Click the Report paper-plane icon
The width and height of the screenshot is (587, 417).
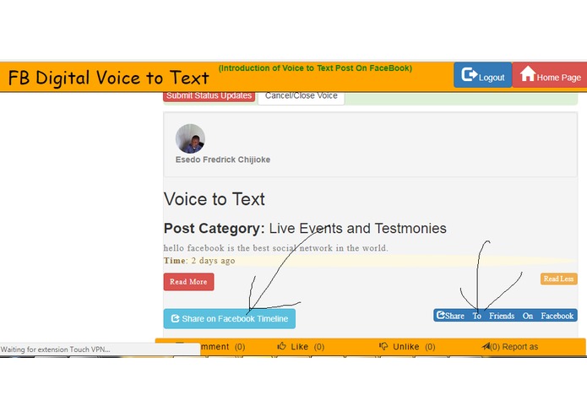tap(486, 346)
